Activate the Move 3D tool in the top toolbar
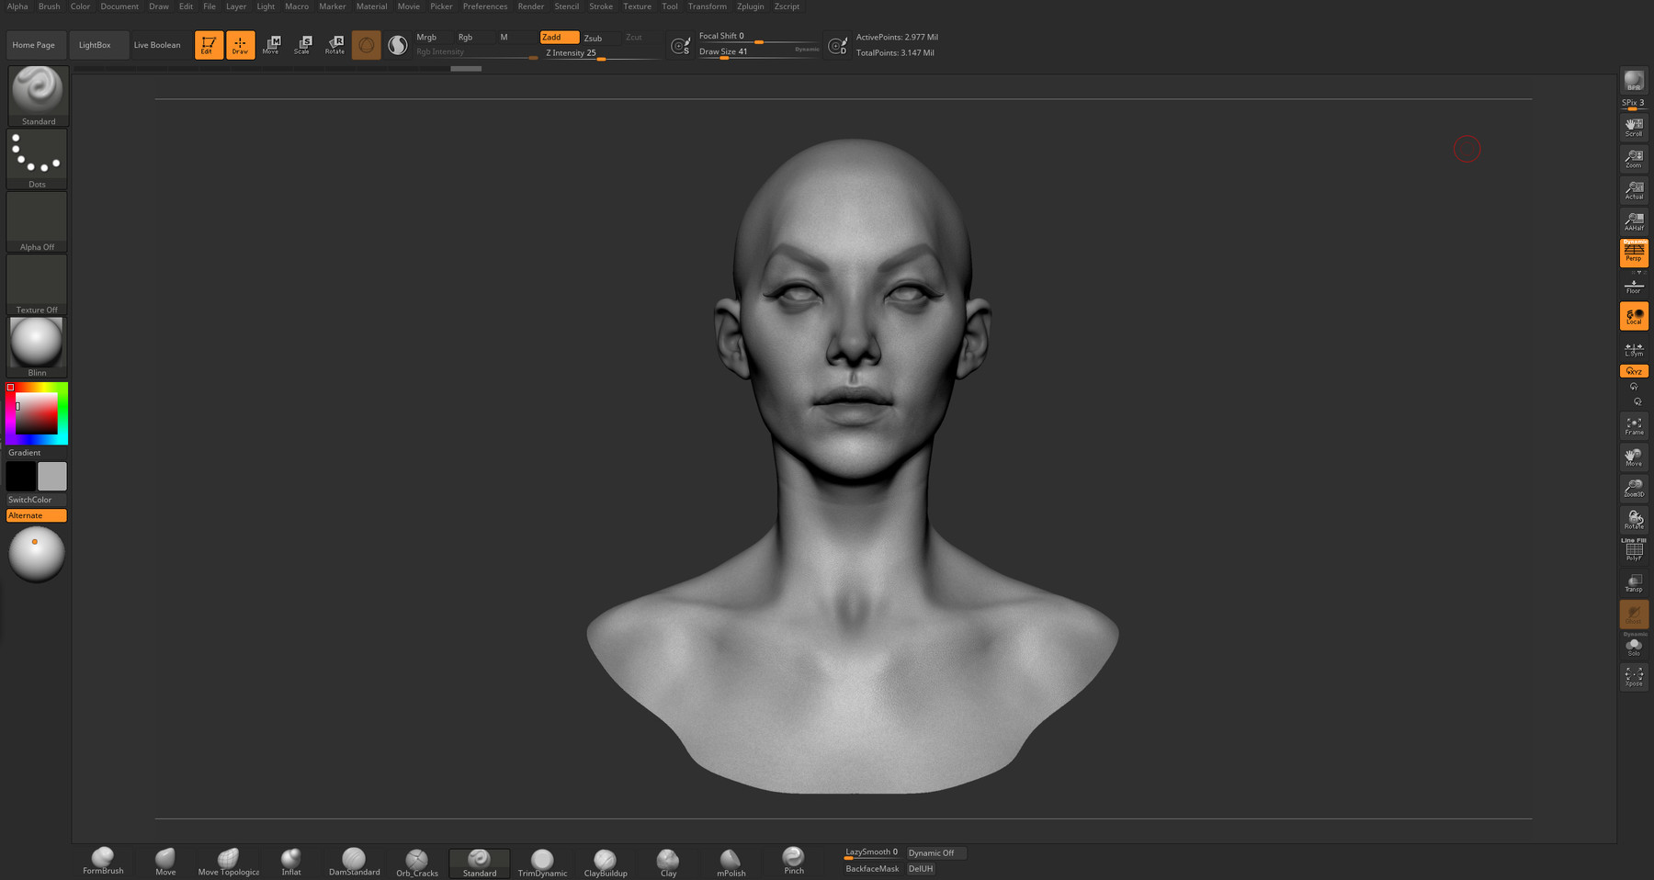The image size is (1654, 880). coord(272,44)
